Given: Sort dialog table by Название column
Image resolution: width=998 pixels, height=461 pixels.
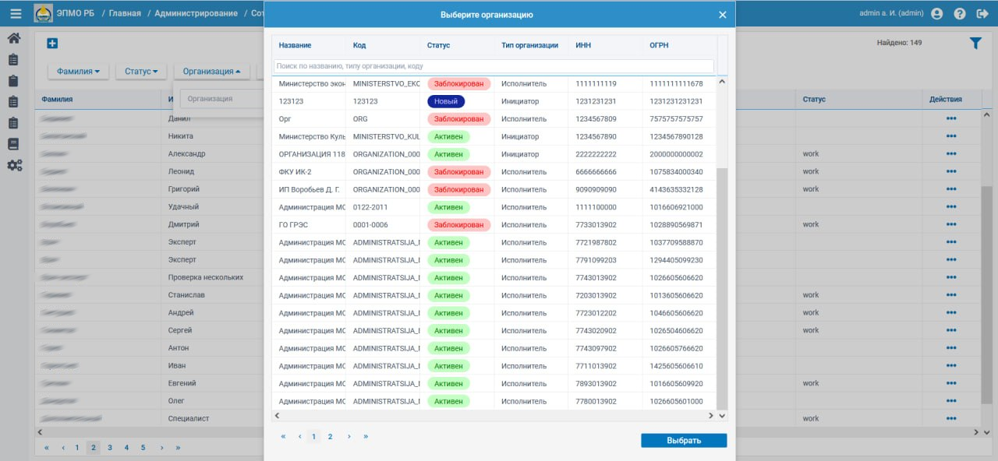Looking at the screenshot, I should pos(295,45).
